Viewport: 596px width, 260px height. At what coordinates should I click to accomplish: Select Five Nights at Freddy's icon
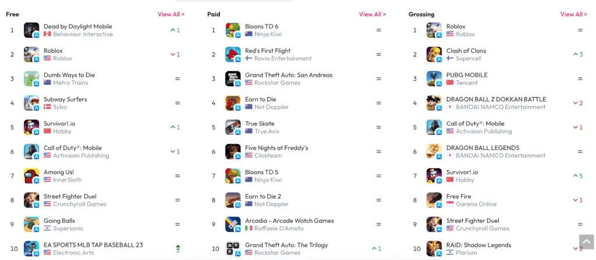point(233,152)
